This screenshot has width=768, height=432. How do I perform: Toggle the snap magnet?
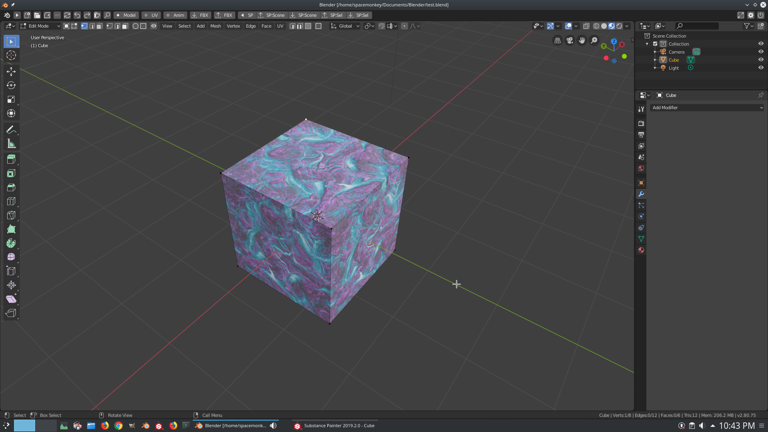pyautogui.click(x=382, y=26)
